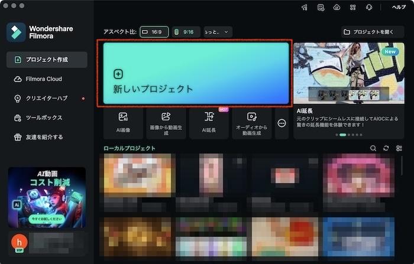Switch local projects to list view

(x=399, y=148)
